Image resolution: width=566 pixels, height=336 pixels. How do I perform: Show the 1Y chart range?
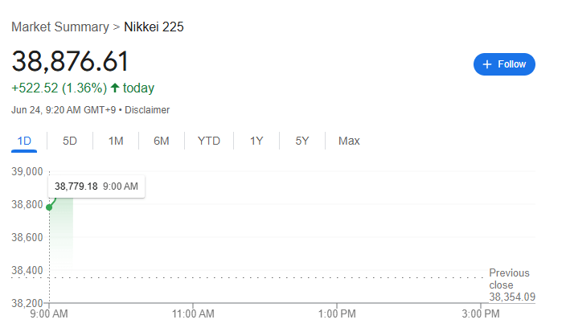(256, 141)
